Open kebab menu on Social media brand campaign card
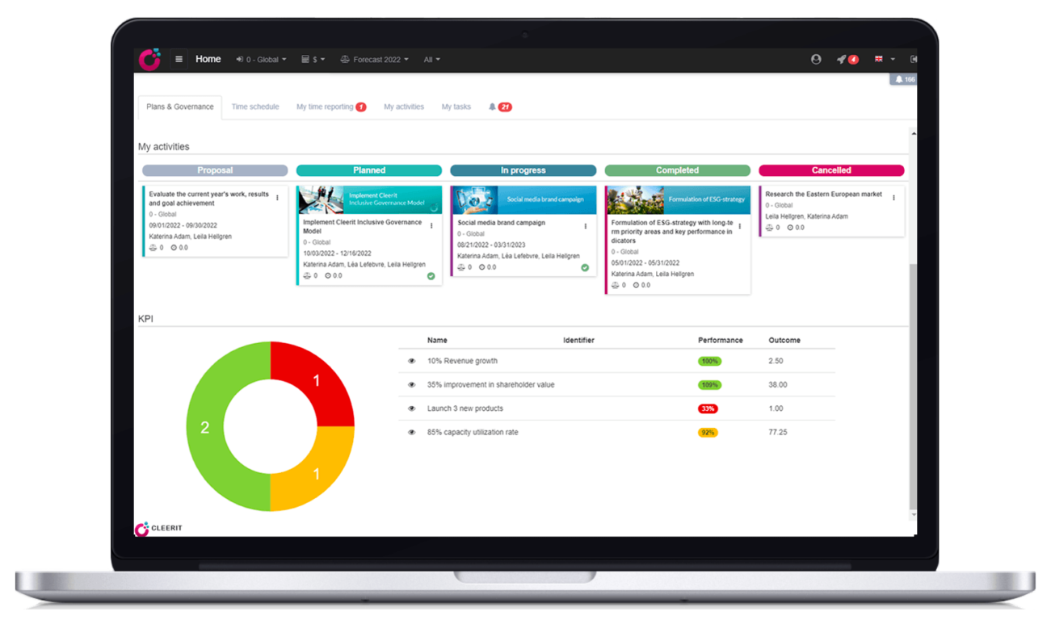The width and height of the screenshot is (1051, 620). pos(586,226)
